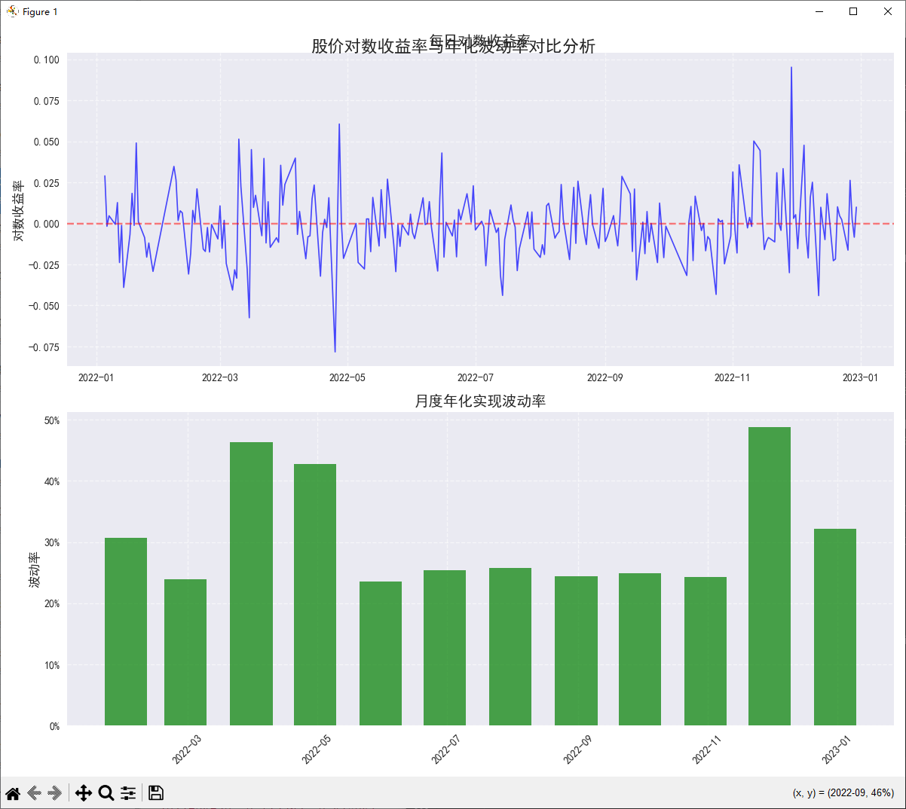Click the 2022-03 x-axis label on top chart

coord(220,377)
